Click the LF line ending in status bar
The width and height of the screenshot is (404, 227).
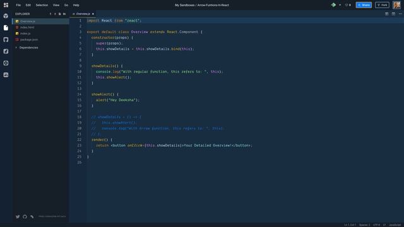(x=384, y=225)
